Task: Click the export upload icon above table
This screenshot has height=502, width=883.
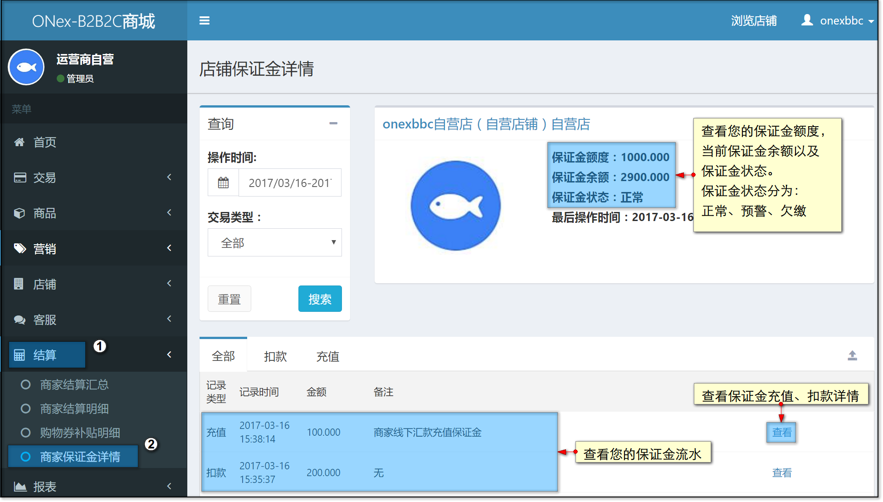Action: 852,356
